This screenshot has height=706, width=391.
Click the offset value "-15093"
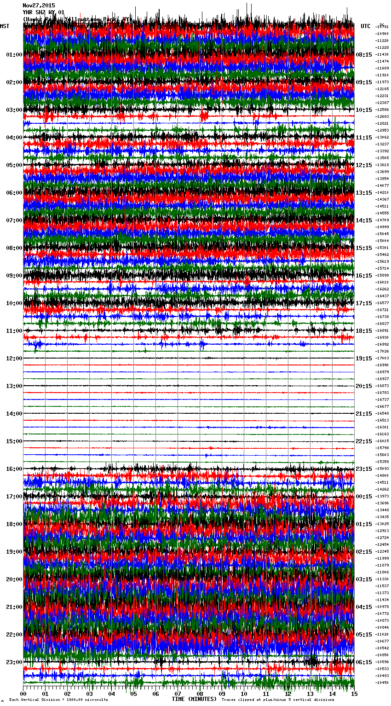pos(382,469)
